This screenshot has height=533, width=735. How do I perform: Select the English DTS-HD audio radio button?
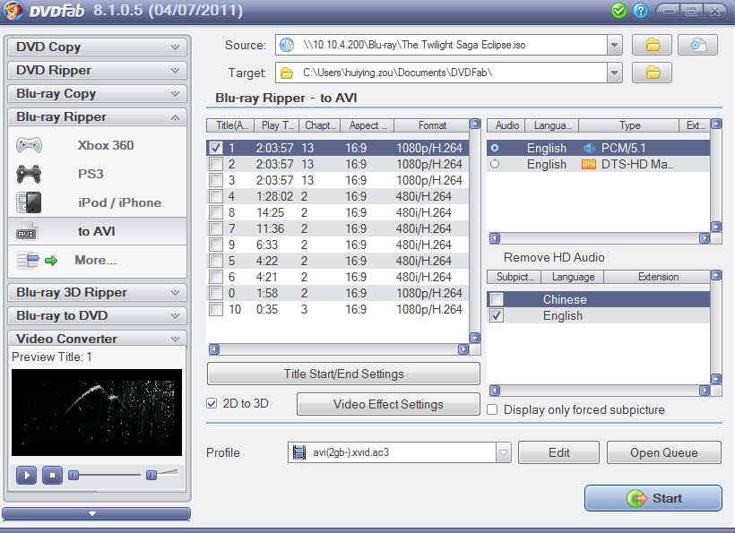(x=495, y=165)
